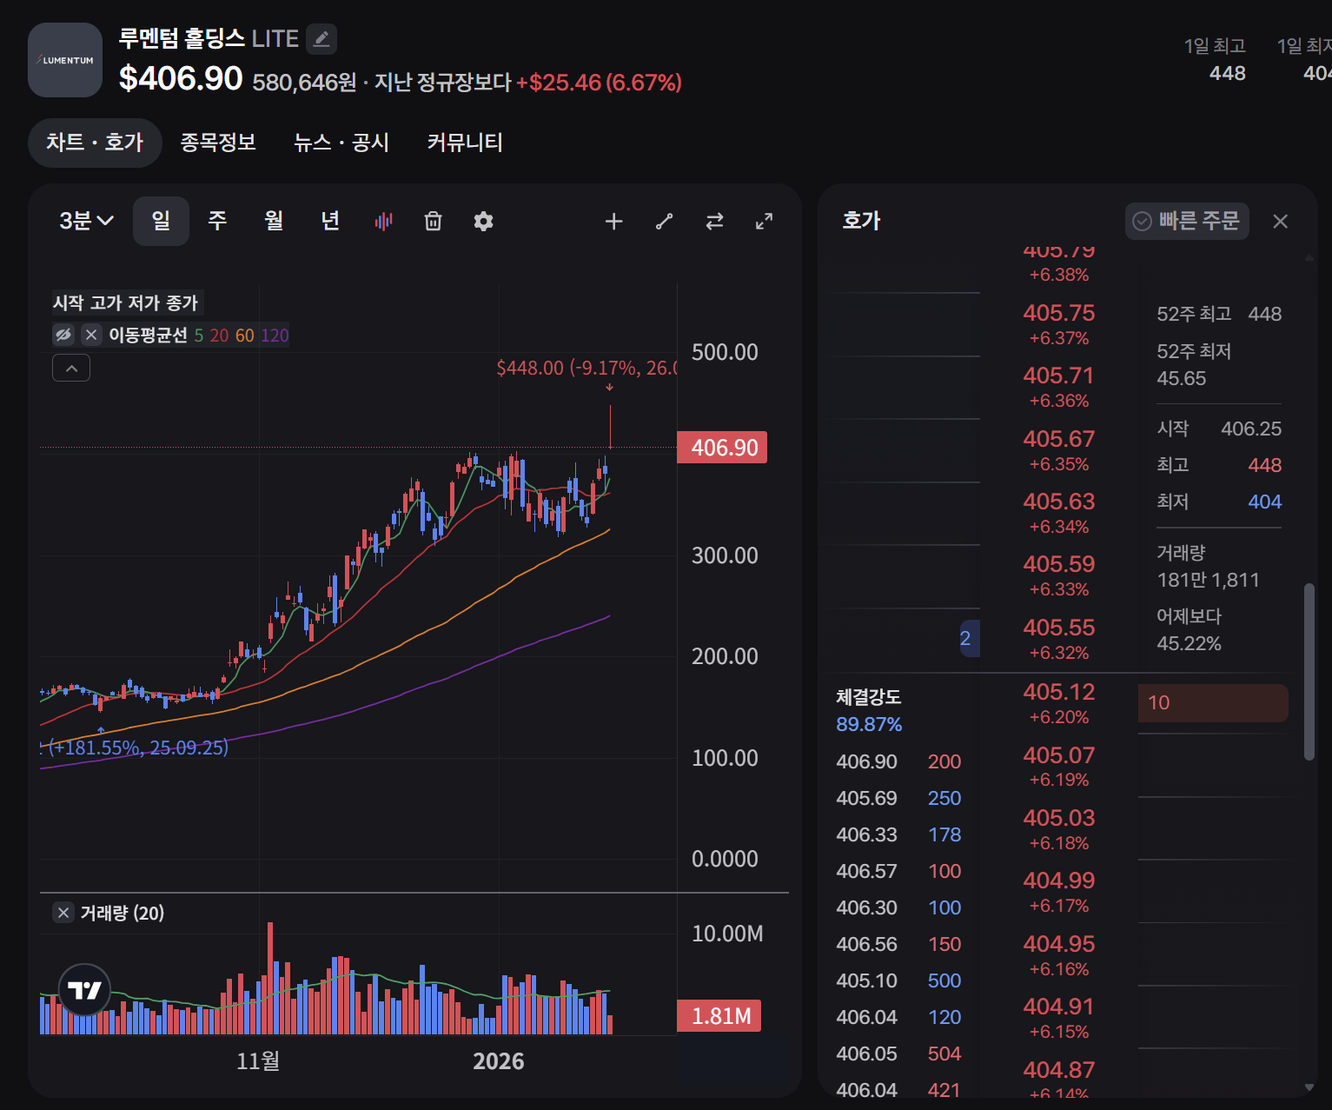Remove the moving average indicator
The width and height of the screenshot is (1332, 1110).
pyautogui.click(x=91, y=335)
